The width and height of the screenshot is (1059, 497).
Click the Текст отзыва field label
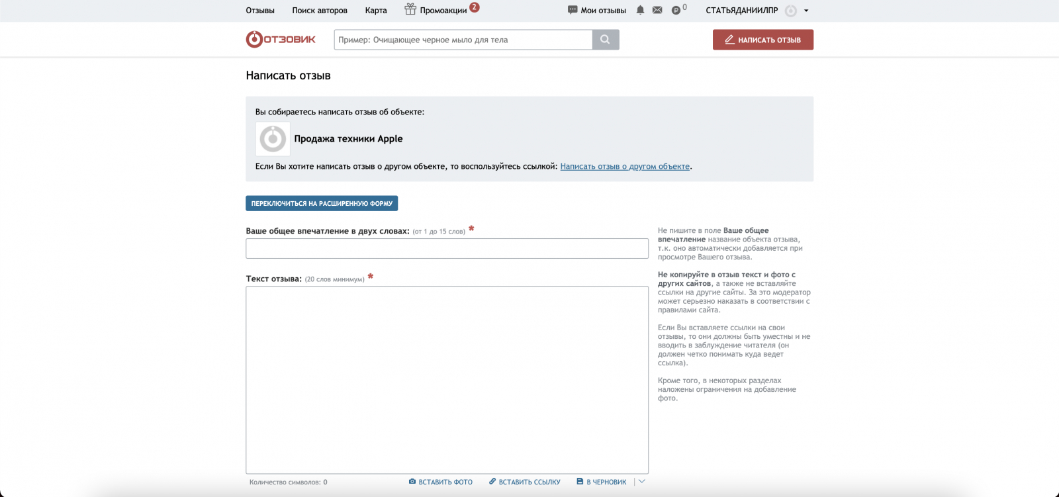click(274, 279)
